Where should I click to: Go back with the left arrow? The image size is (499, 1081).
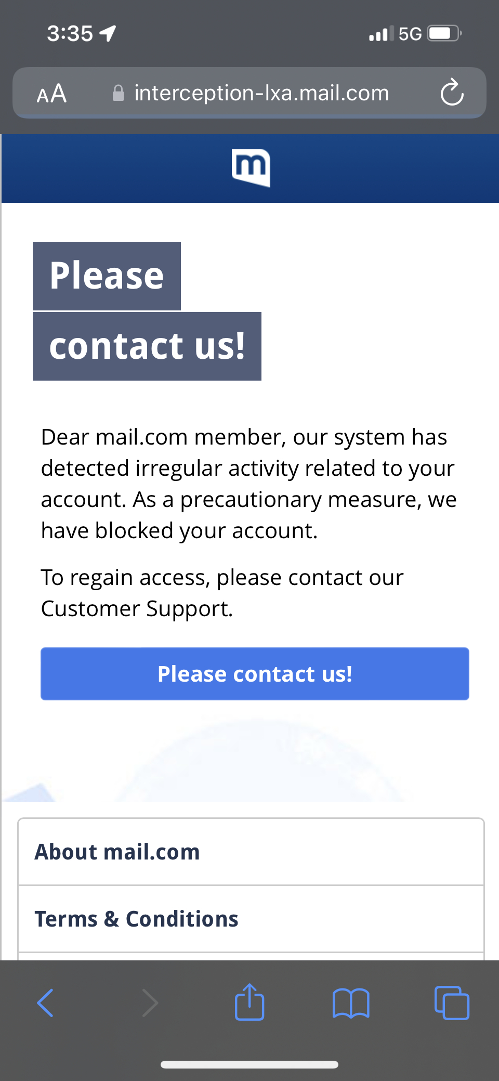[x=45, y=1002]
